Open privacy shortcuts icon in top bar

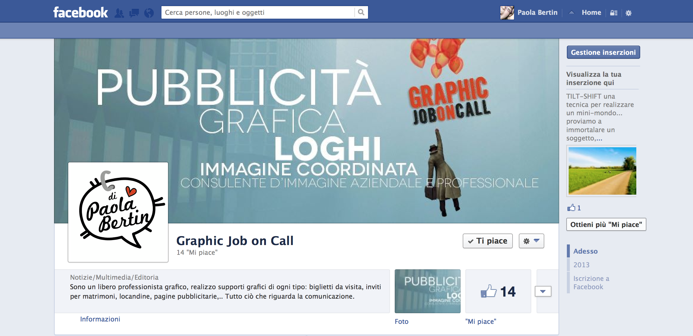(614, 13)
